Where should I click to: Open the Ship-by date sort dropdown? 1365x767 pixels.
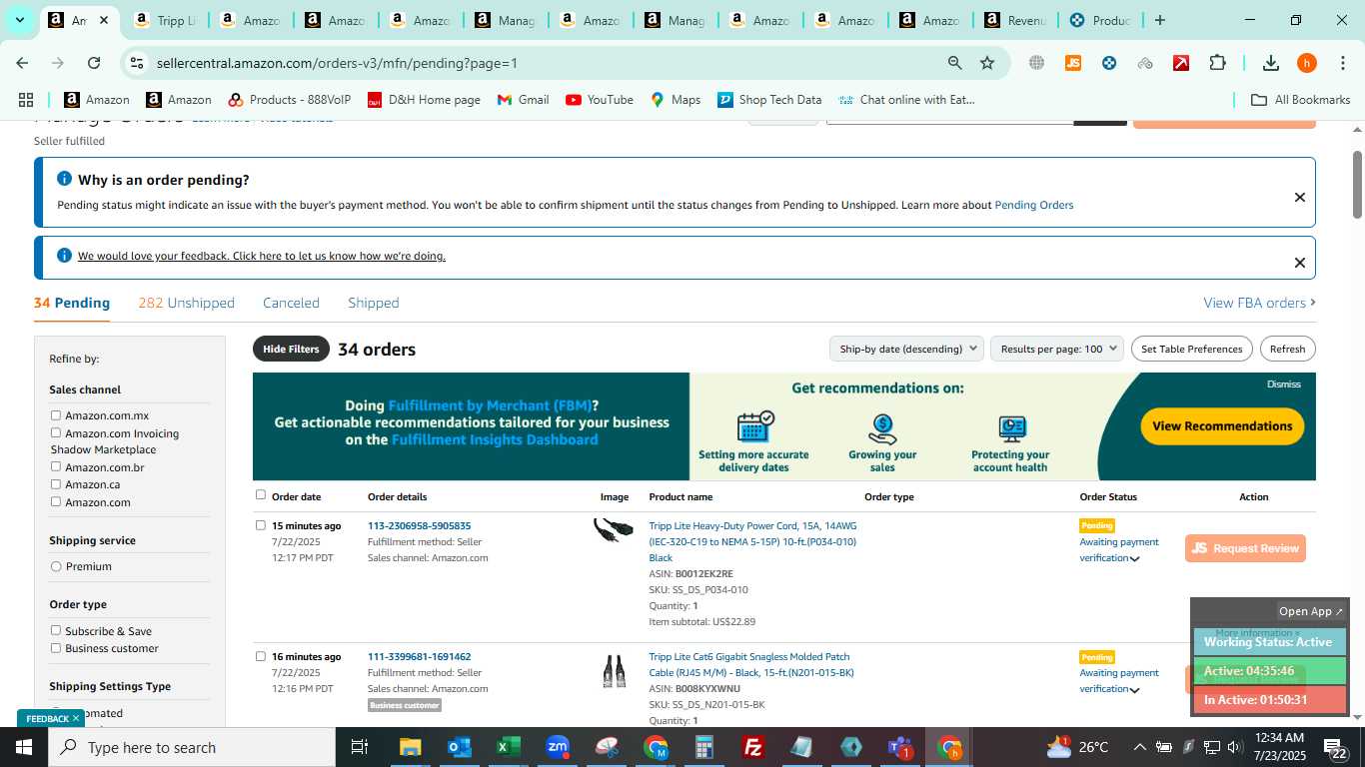point(906,349)
